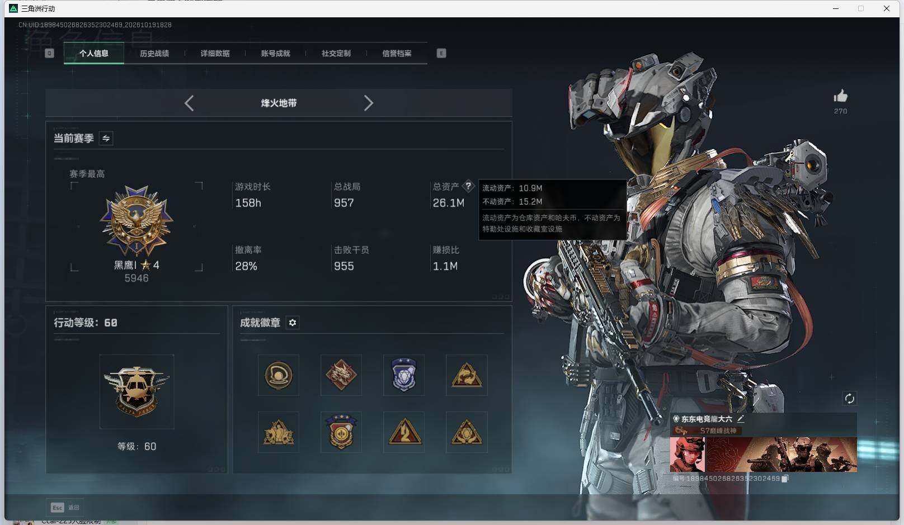Screen dimensions: 904x525
Task: Select the red dragon achievement badge
Action: coord(341,375)
